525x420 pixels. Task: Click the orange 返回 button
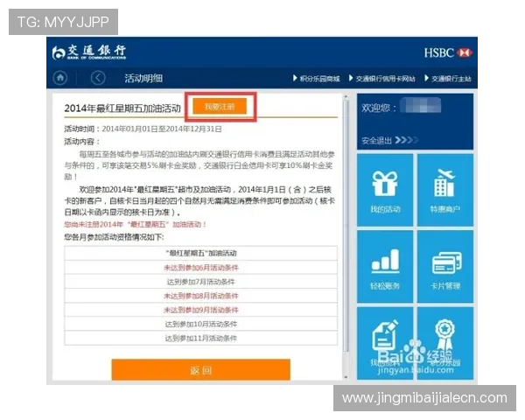(201, 370)
